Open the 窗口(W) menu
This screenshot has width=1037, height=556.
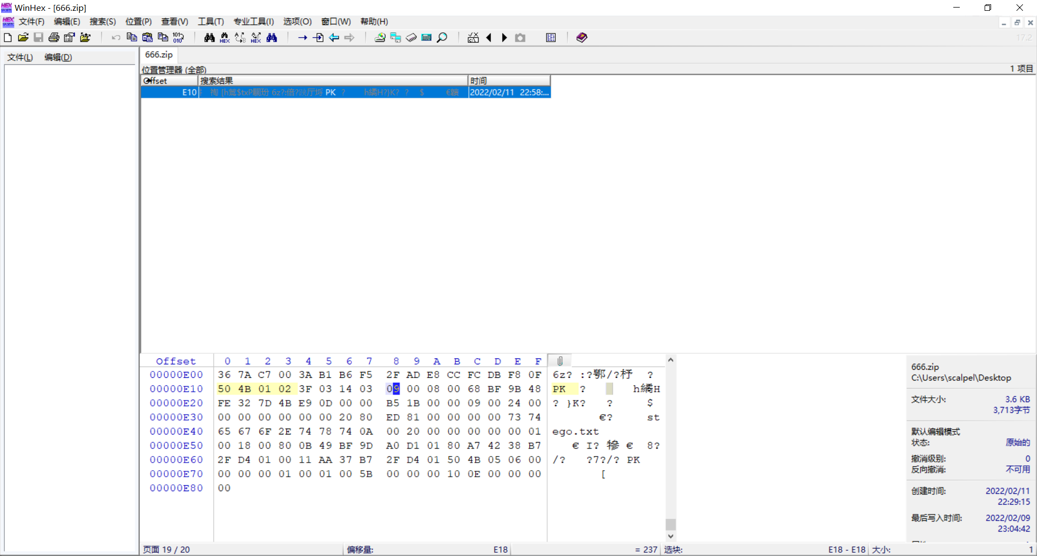(x=336, y=22)
